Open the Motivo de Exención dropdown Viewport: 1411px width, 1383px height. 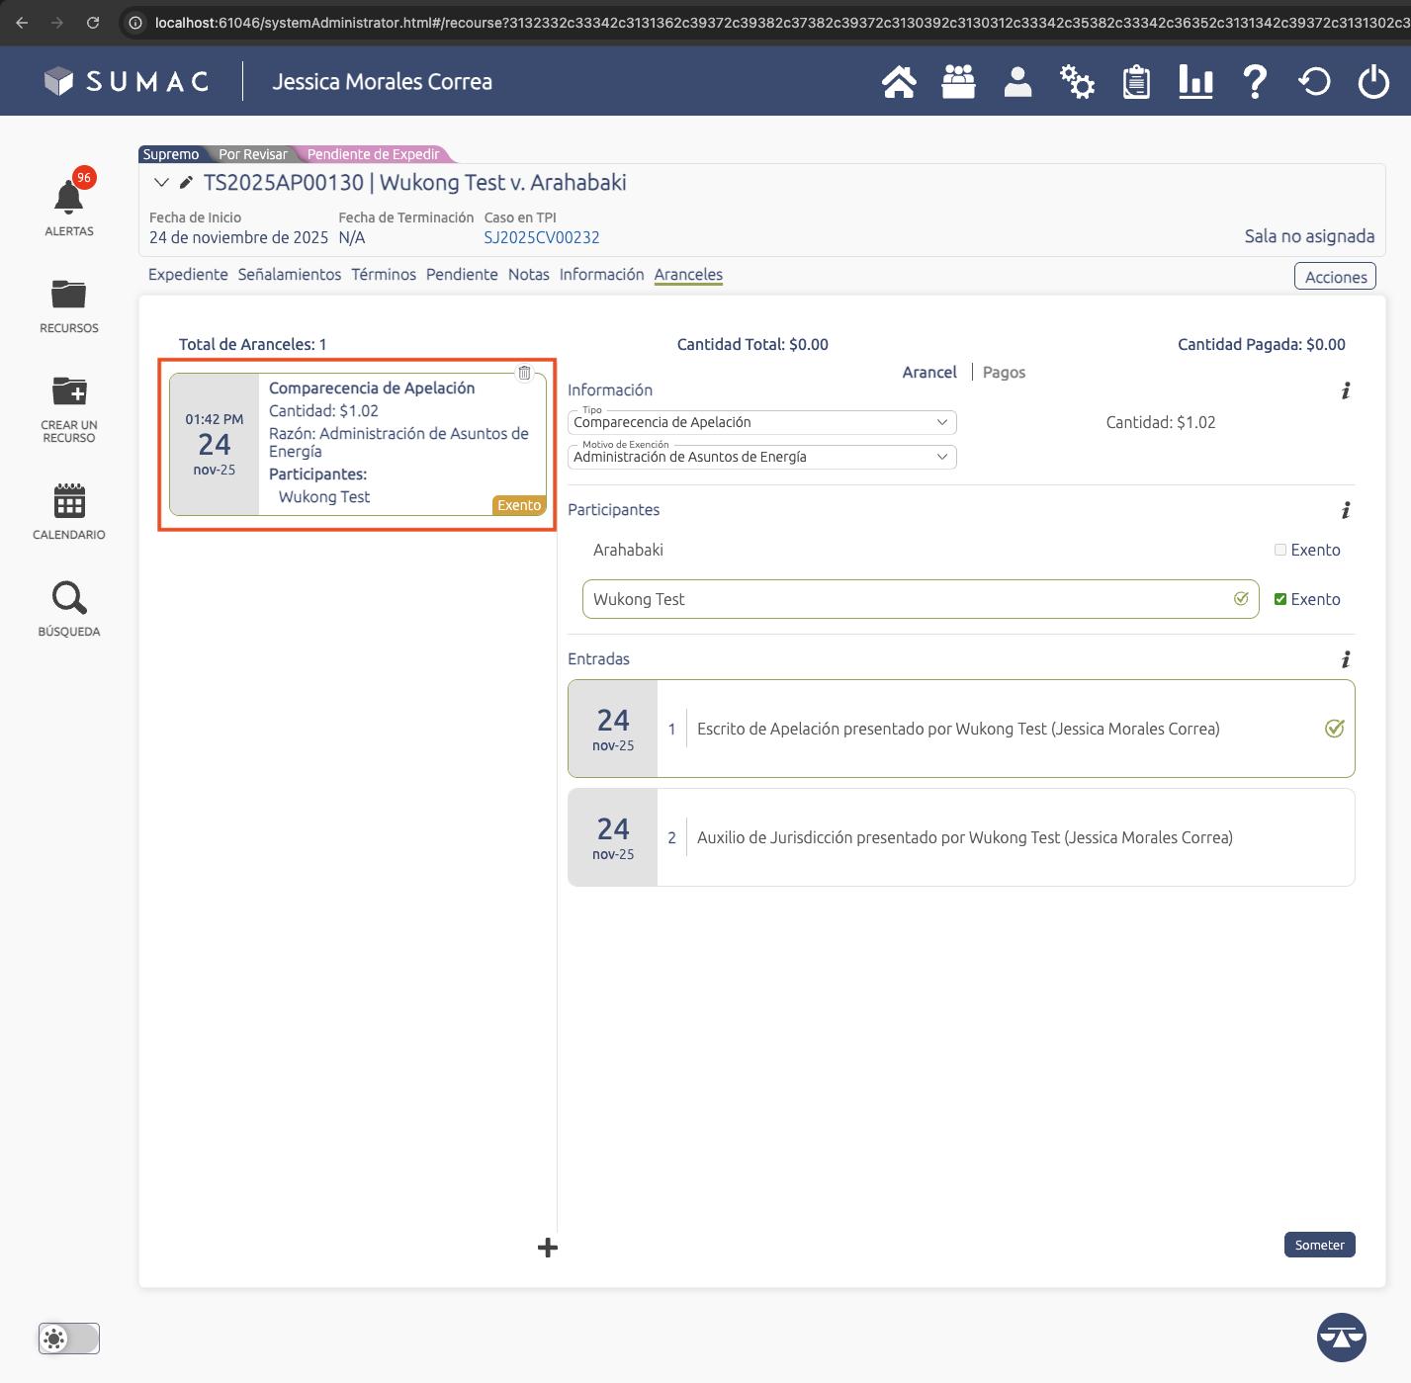tap(761, 457)
